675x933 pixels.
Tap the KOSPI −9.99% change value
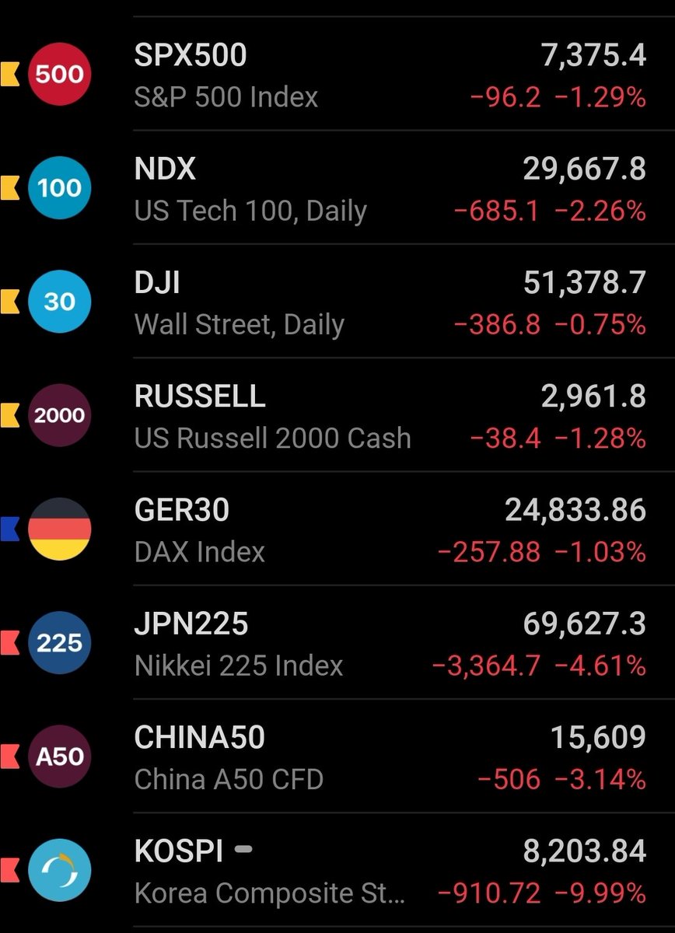[x=600, y=893]
